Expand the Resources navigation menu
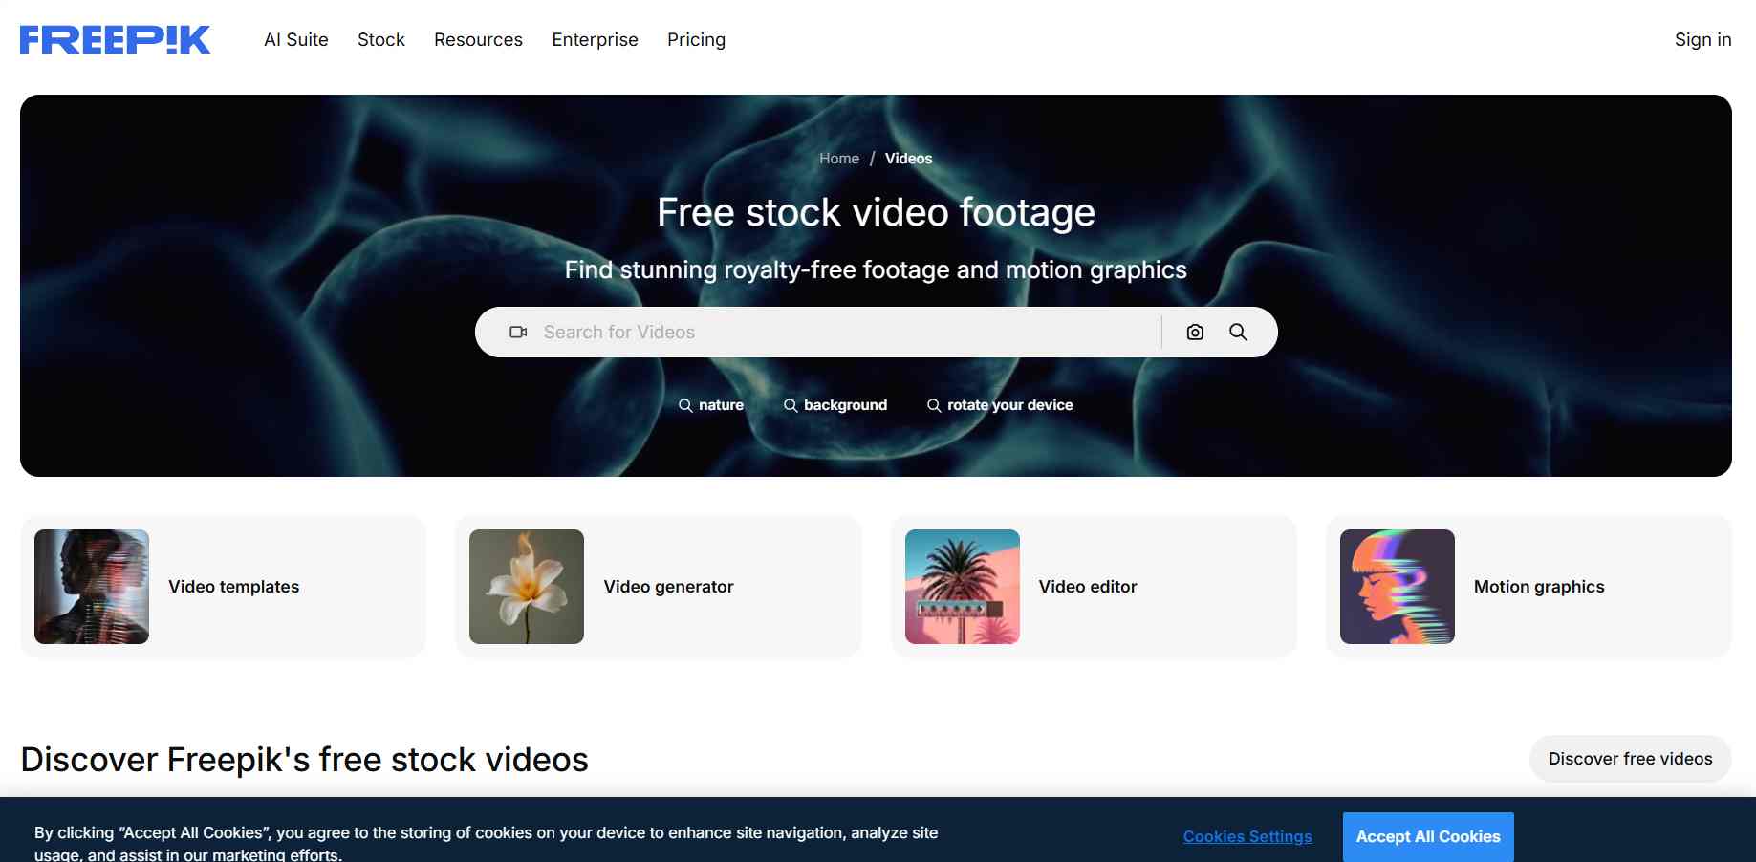This screenshot has width=1756, height=862. 478,40
